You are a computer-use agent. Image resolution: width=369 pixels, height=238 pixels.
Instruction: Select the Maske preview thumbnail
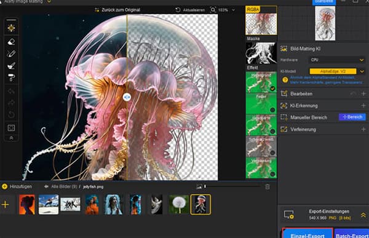(261, 54)
